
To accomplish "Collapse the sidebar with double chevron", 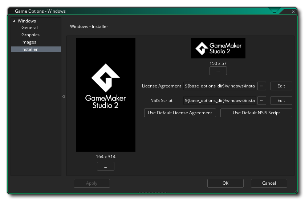I will point(64,97).
